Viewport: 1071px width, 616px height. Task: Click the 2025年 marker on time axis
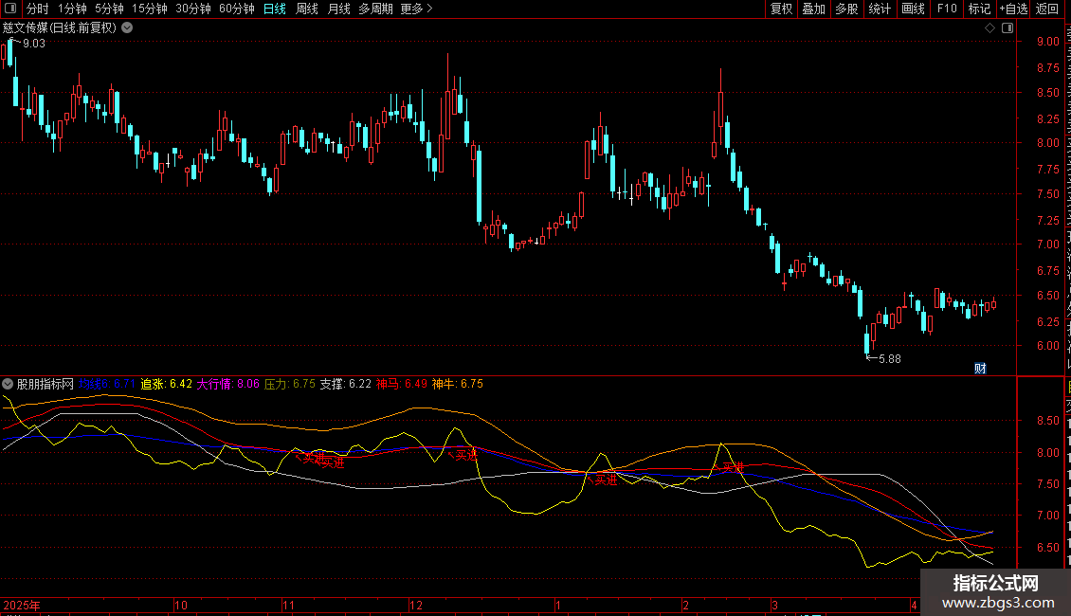click(x=22, y=605)
